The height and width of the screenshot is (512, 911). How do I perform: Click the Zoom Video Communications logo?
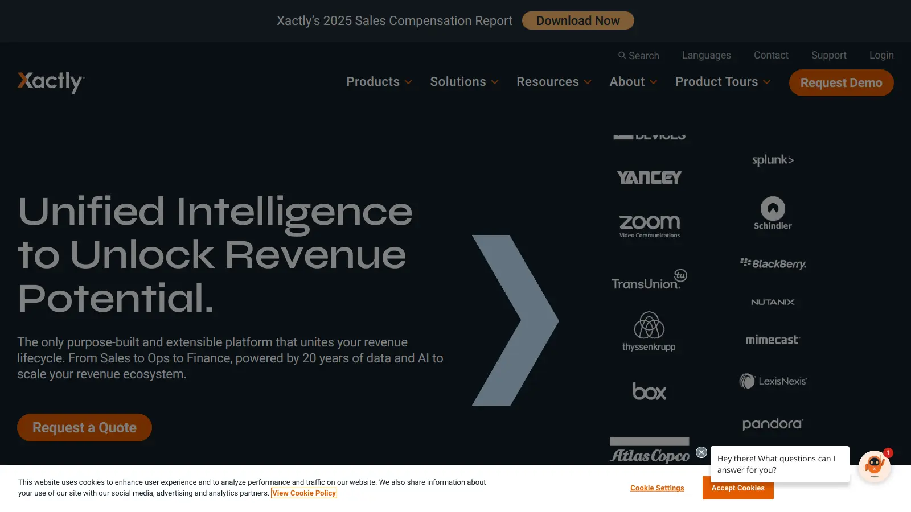[x=650, y=226]
